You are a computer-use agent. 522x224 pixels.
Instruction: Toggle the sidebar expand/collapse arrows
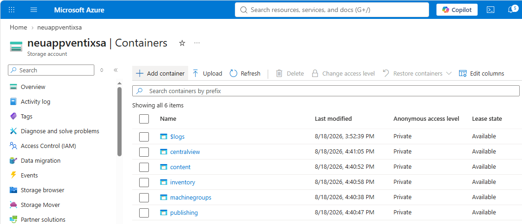click(x=102, y=70)
